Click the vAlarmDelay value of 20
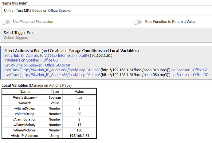Image resolution: width=212 pixels, height=143 pixels. 79,114
